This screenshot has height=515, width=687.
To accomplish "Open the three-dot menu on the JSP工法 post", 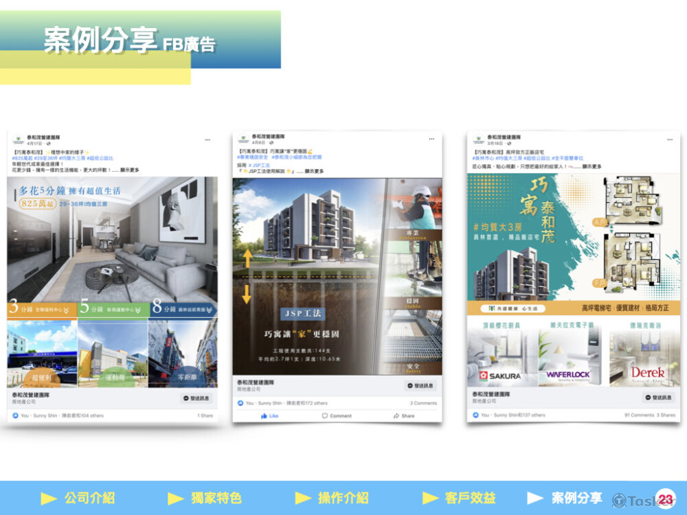I will tap(431, 139).
